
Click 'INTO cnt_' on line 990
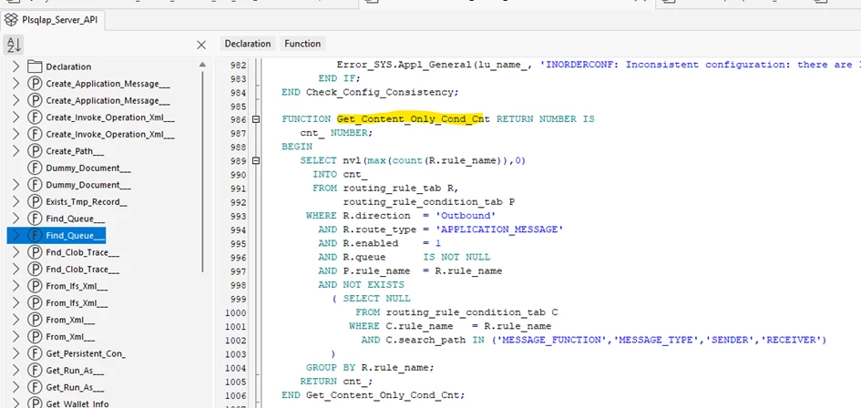(340, 175)
